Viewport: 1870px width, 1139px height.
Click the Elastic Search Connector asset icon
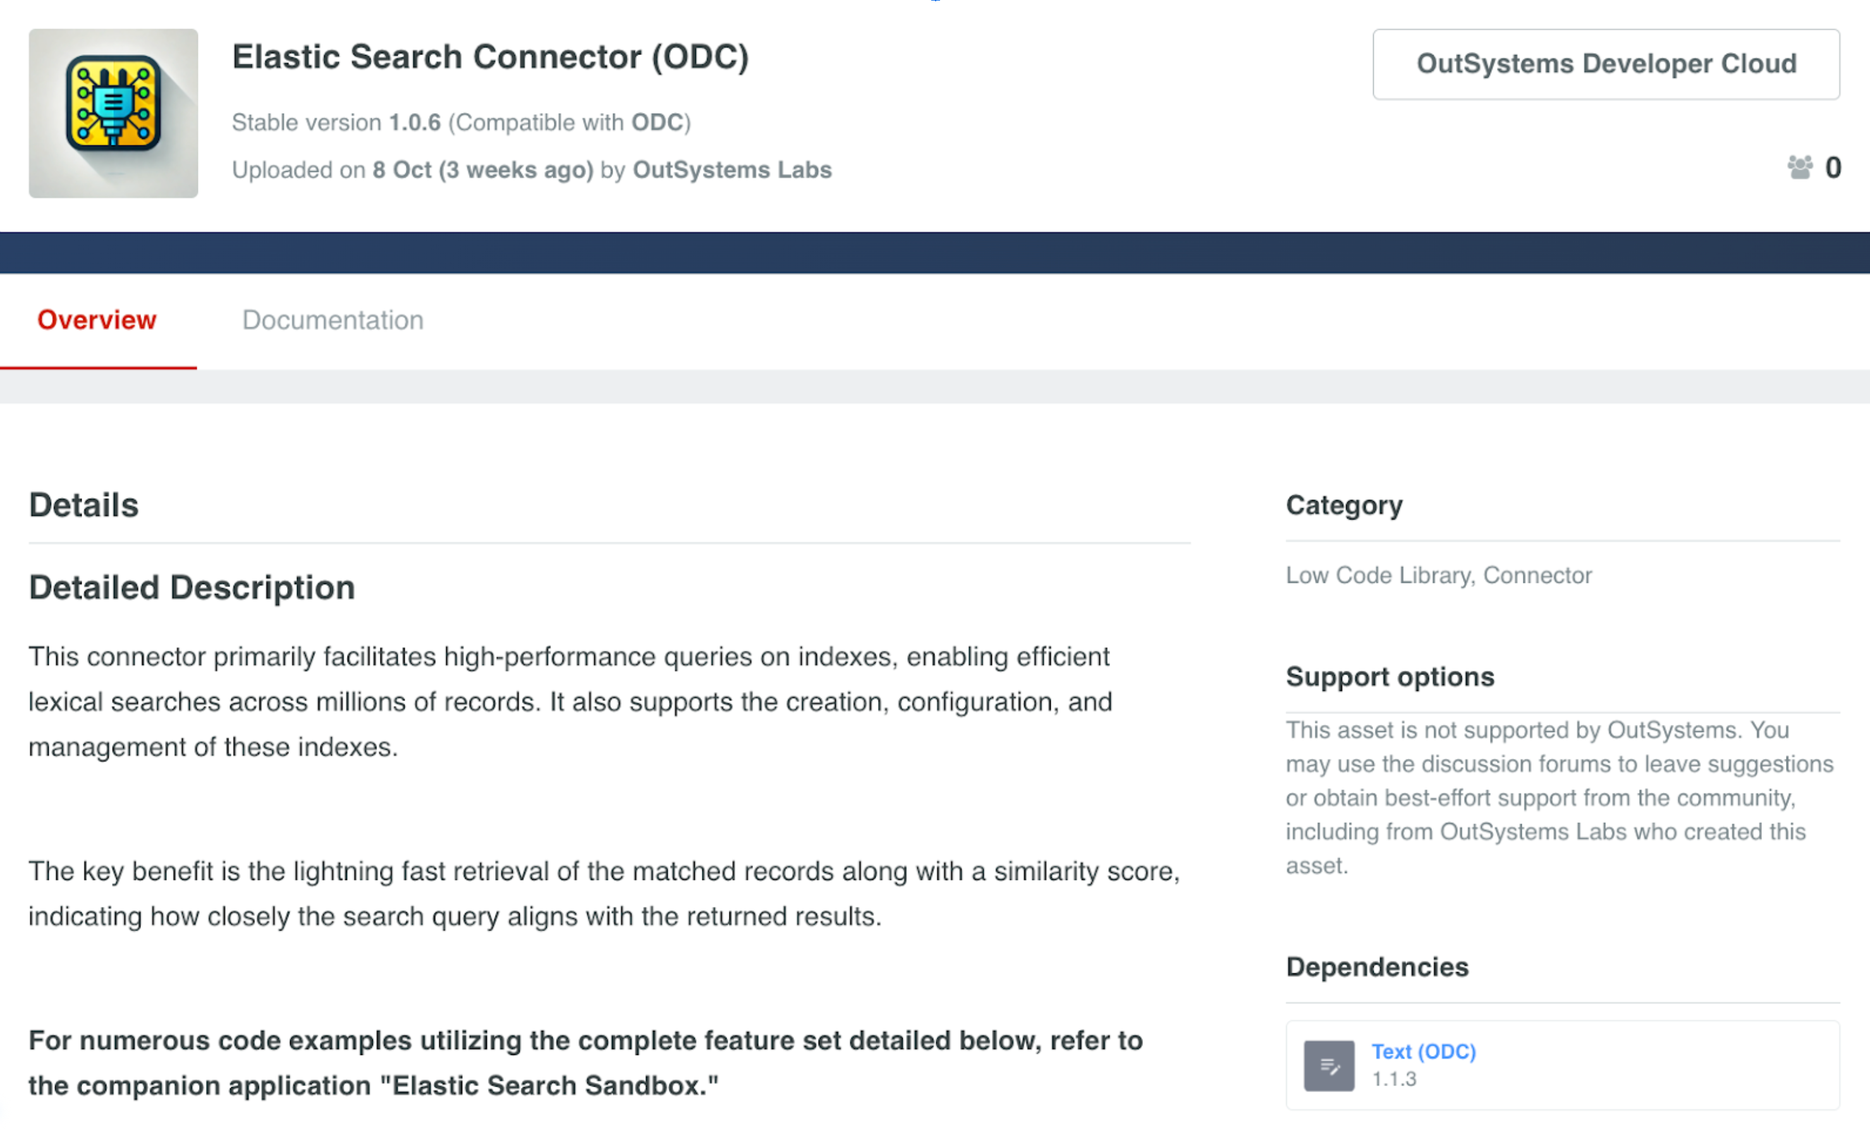[x=114, y=114]
